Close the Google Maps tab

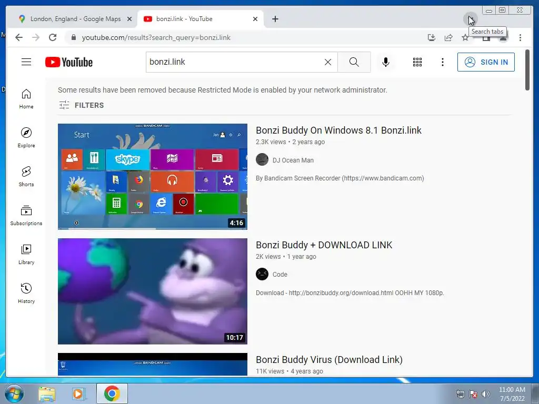point(129,19)
